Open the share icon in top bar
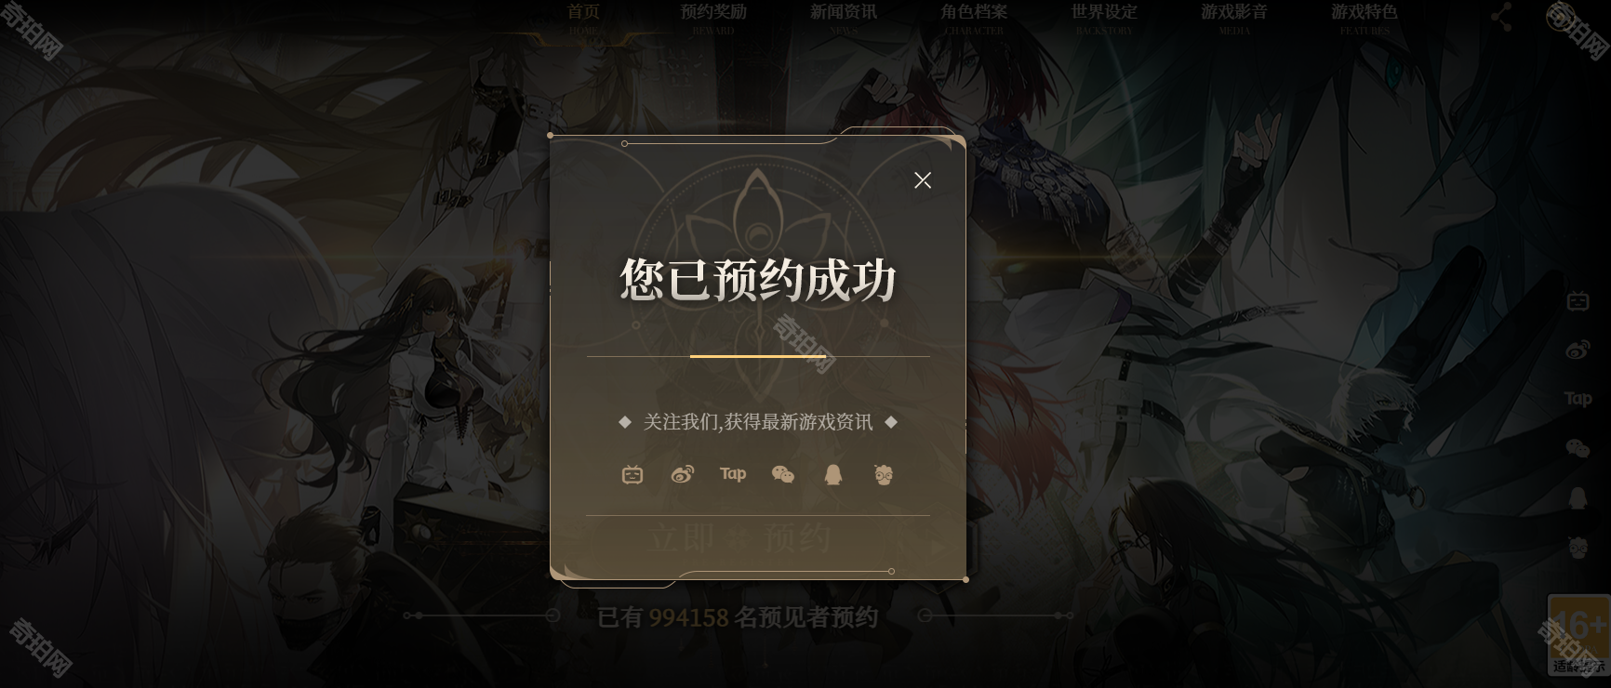 [x=1501, y=16]
